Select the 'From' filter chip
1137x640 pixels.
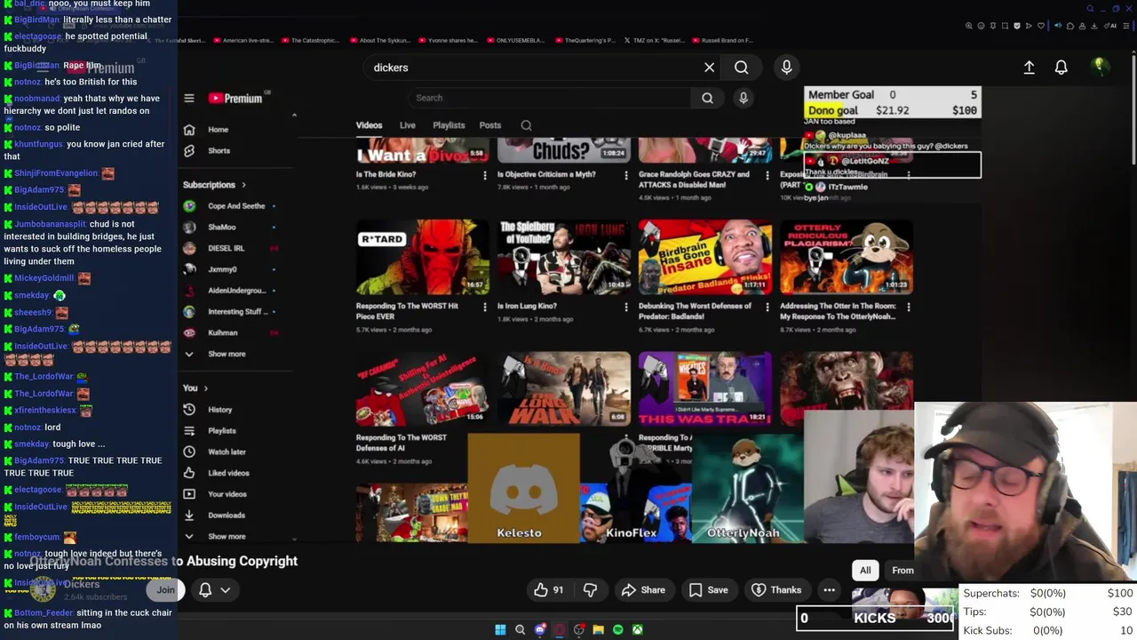point(902,571)
